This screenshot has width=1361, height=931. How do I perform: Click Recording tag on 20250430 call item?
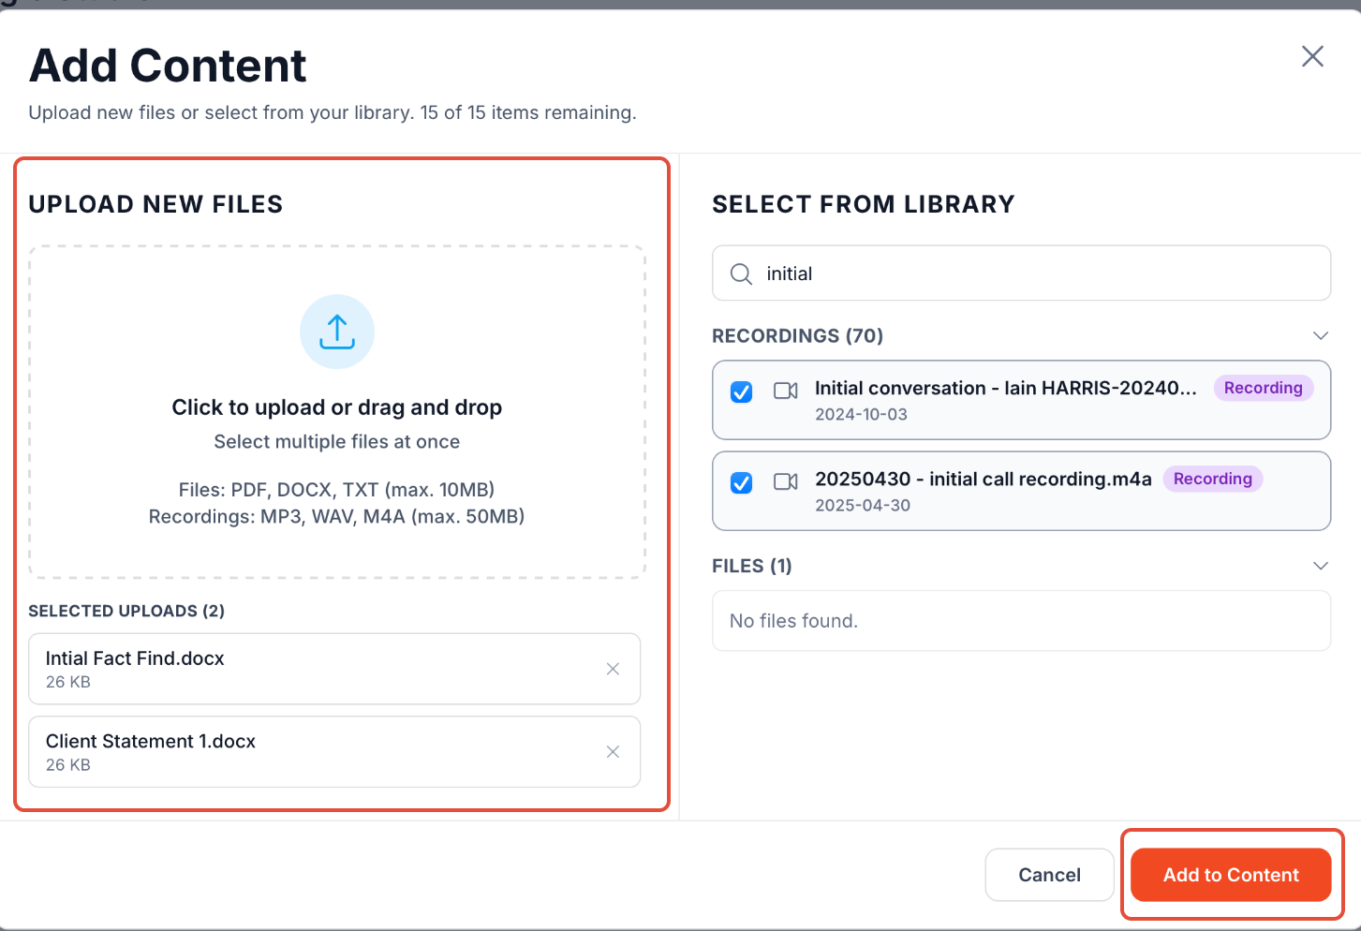(x=1212, y=479)
